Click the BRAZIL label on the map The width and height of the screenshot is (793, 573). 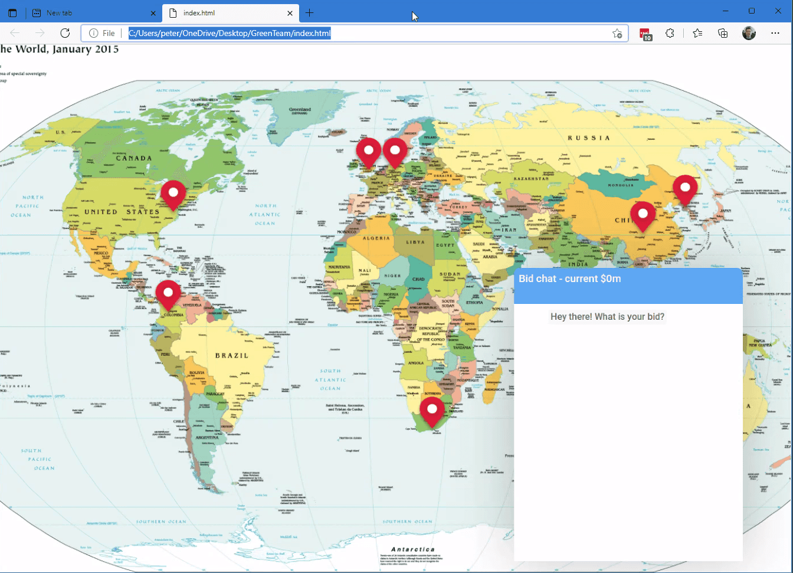pos(232,356)
